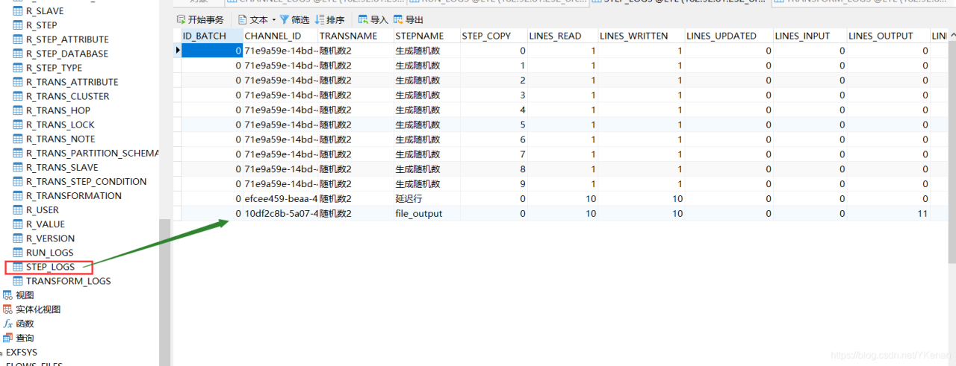Screen dimensions: 956x366
Task: Select the 函数 functions fx icon
Action: [x=7, y=324]
